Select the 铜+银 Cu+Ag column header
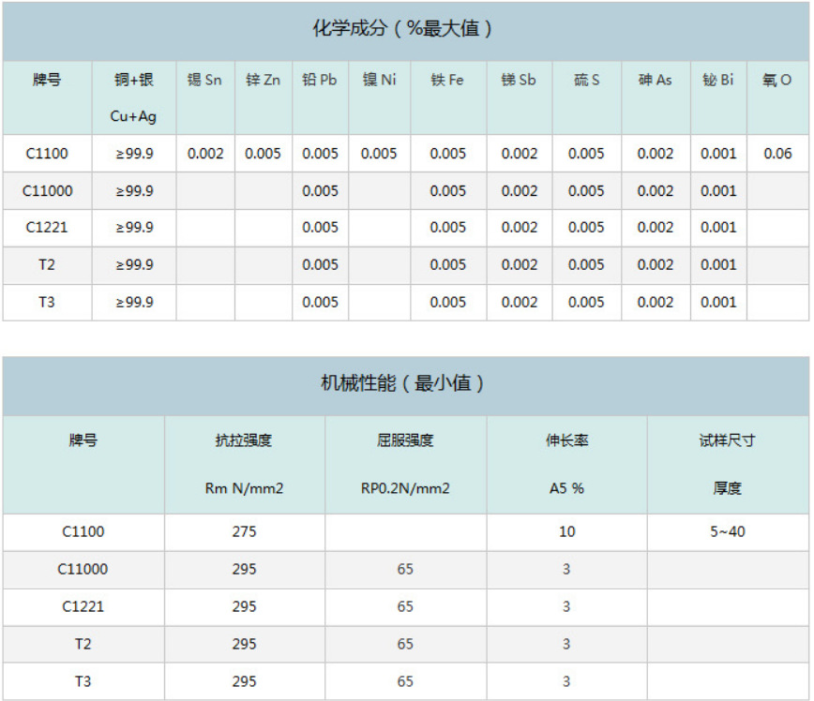This screenshot has width=814, height=701. [134, 97]
